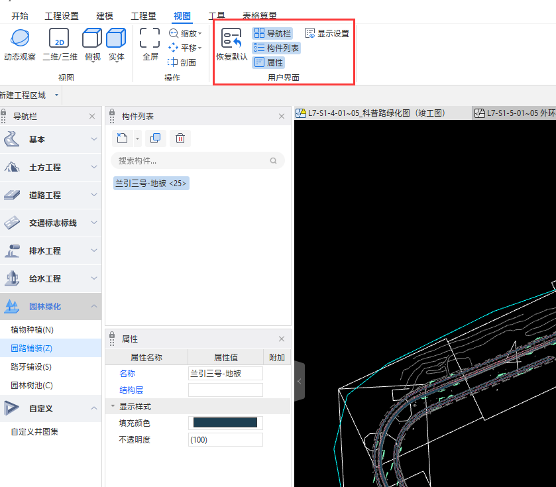Open the 开始 ribbon tab
The height and width of the screenshot is (487, 556).
coord(20,16)
